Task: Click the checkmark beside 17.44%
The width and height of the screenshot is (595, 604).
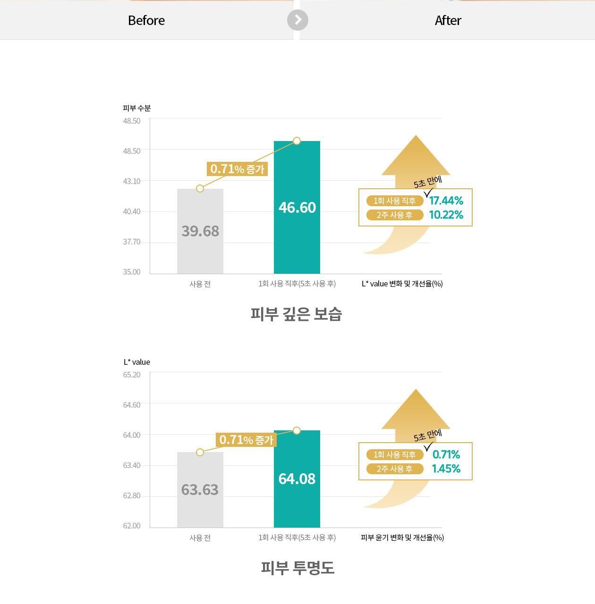Action: 428,193
